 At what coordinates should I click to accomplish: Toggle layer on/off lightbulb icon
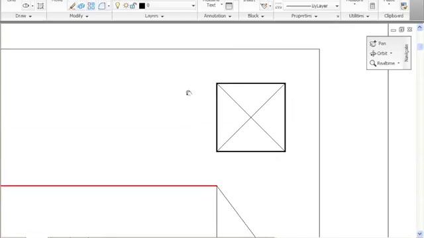(x=118, y=5)
